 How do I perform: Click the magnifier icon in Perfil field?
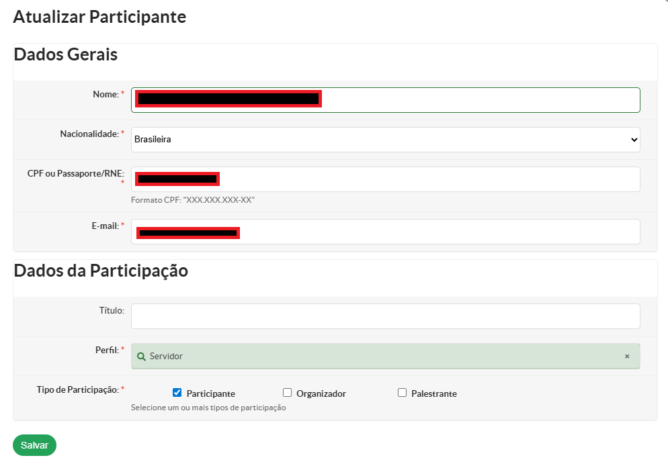click(x=141, y=357)
